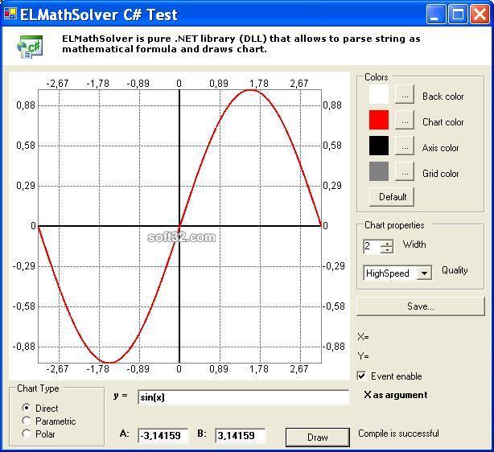Click the black Axis color swatch
The height and width of the screenshot is (452, 494).
click(x=379, y=146)
